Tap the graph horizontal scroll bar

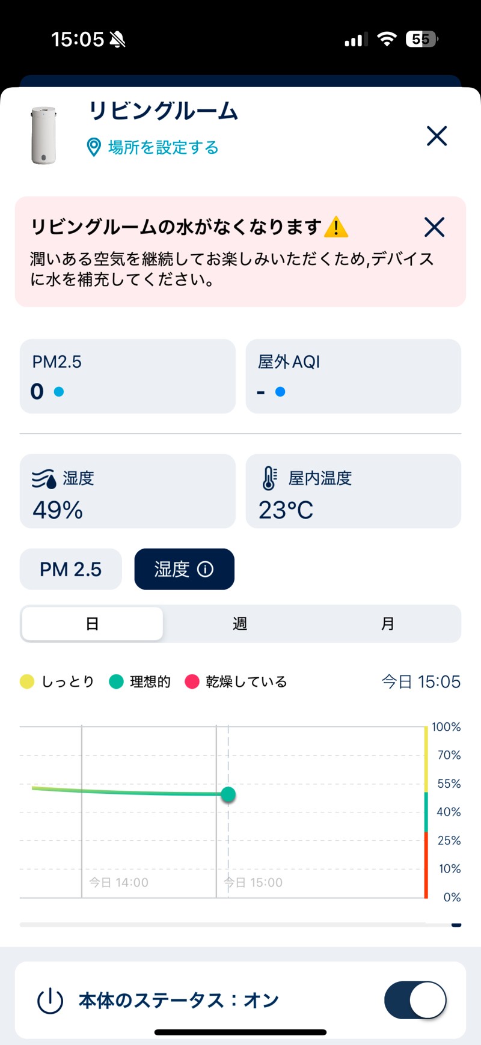240,925
